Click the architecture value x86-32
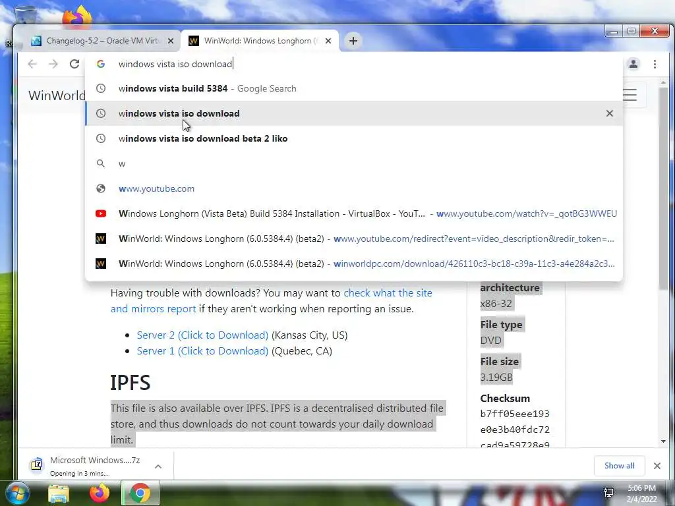The width and height of the screenshot is (675, 506). (496, 303)
